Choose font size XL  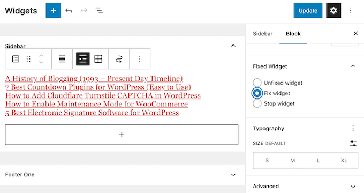(x=344, y=160)
